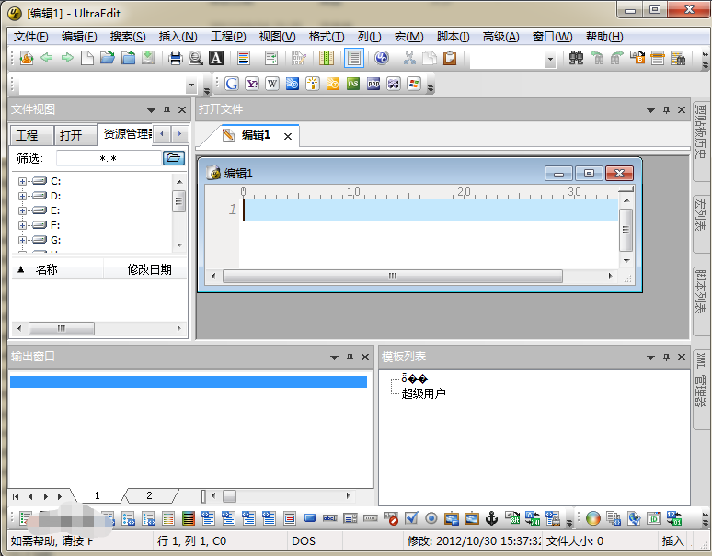Click the Google search toolbar icon
712x556 pixels.
[232, 84]
